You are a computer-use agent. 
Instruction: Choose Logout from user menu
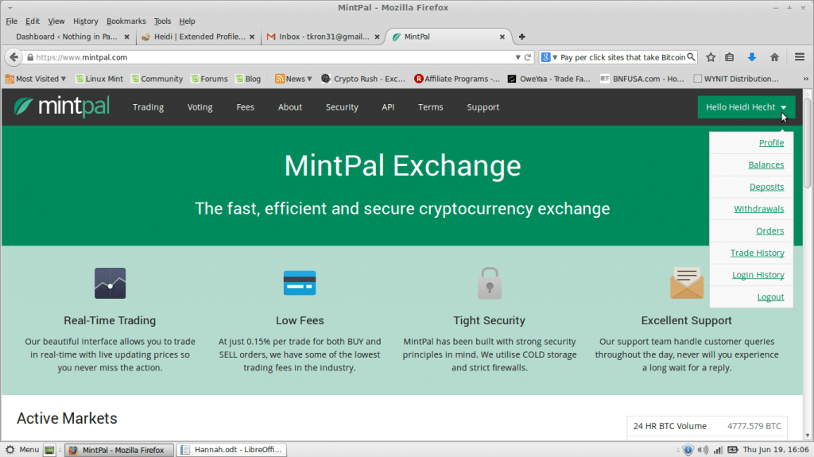coord(770,297)
